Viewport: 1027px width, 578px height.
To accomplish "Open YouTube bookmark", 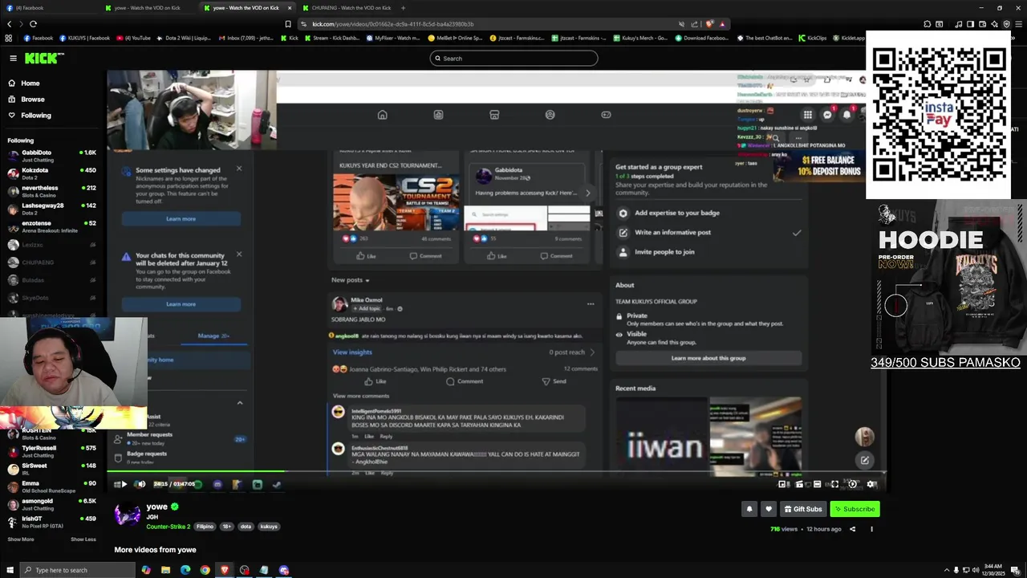I will pos(133,38).
